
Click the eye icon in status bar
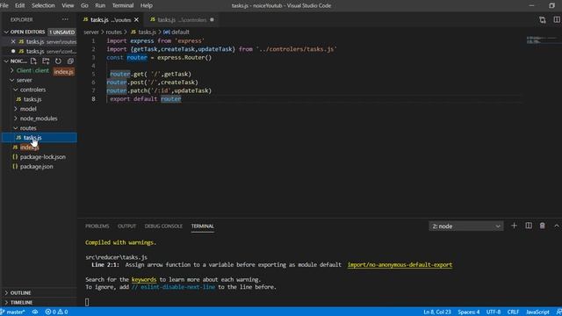35,312
